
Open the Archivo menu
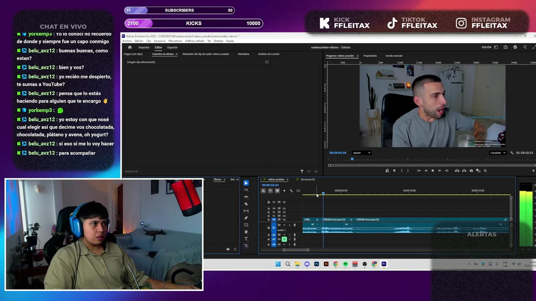pyautogui.click(x=127, y=41)
